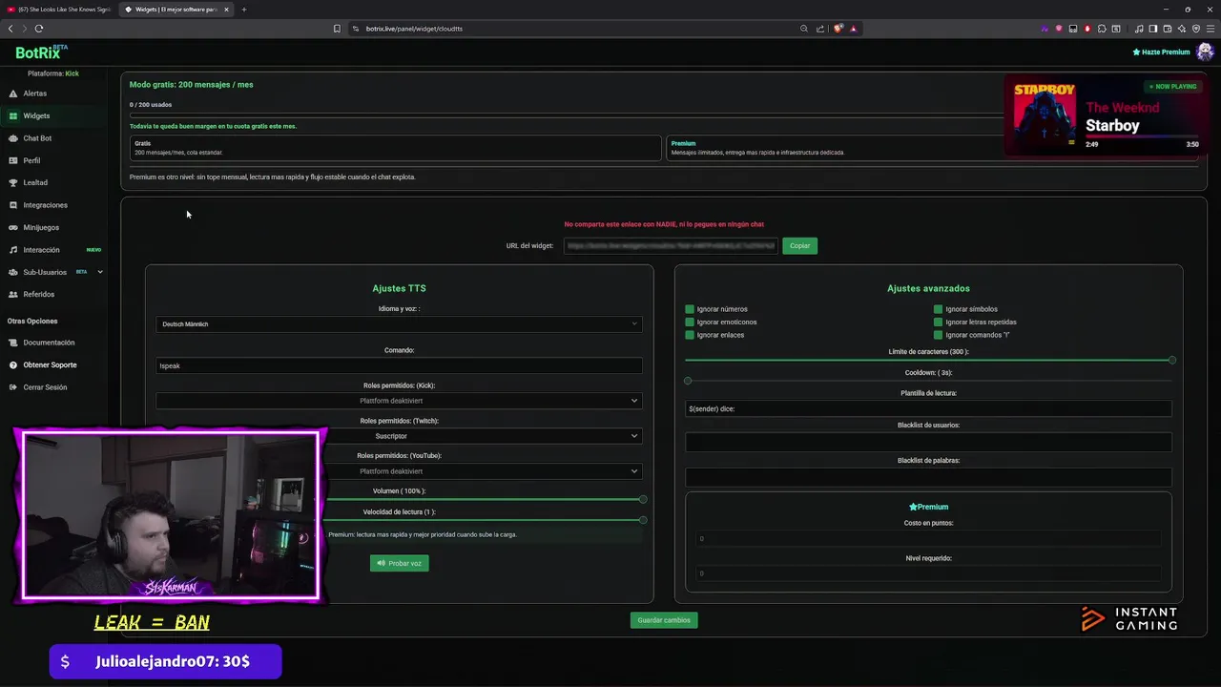Click the Sub-Usuarios people icon
The image size is (1221, 687).
[13, 272]
